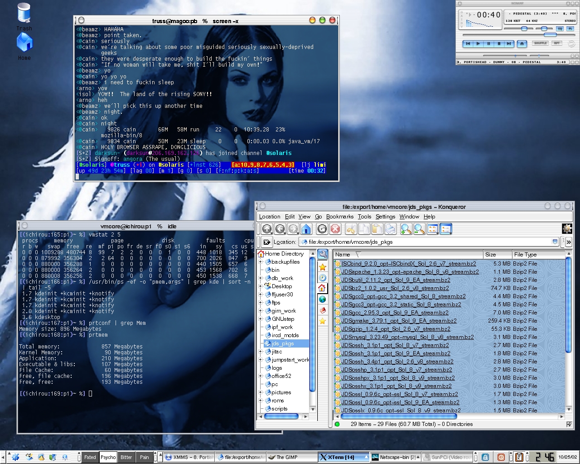
Task: Click the Home button in Konqueror toolbar
Action: click(306, 229)
